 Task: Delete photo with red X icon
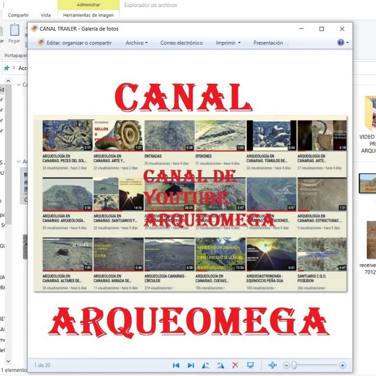[x=235, y=365]
